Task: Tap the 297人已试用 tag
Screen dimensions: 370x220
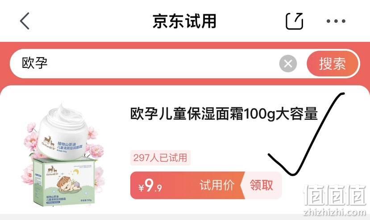Action: [160, 157]
